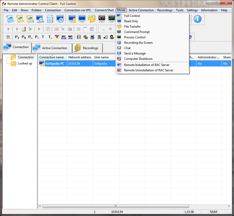Image resolution: width=234 pixels, height=216 pixels.
Task: Click the 1.15.56 value in status bar
Action: pyautogui.click(x=189, y=212)
